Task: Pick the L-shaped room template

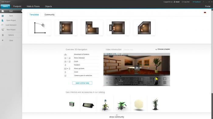Action: 92,28
